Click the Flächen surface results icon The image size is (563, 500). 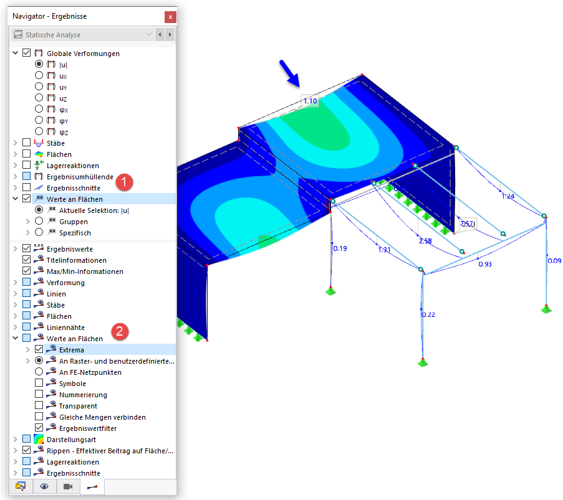(39, 154)
